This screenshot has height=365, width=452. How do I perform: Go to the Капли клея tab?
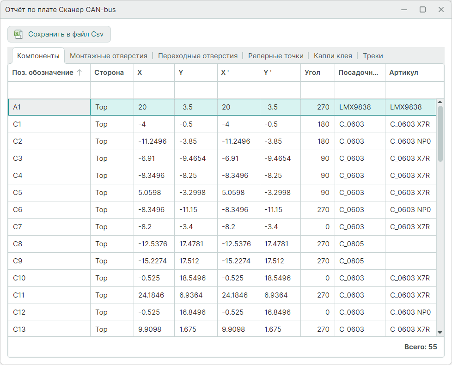click(x=333, y=56)
